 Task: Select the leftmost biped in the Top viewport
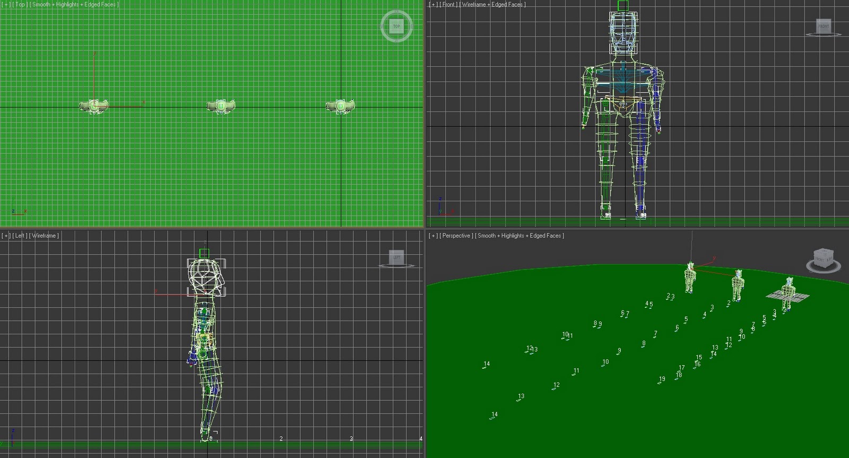[94, 106]
